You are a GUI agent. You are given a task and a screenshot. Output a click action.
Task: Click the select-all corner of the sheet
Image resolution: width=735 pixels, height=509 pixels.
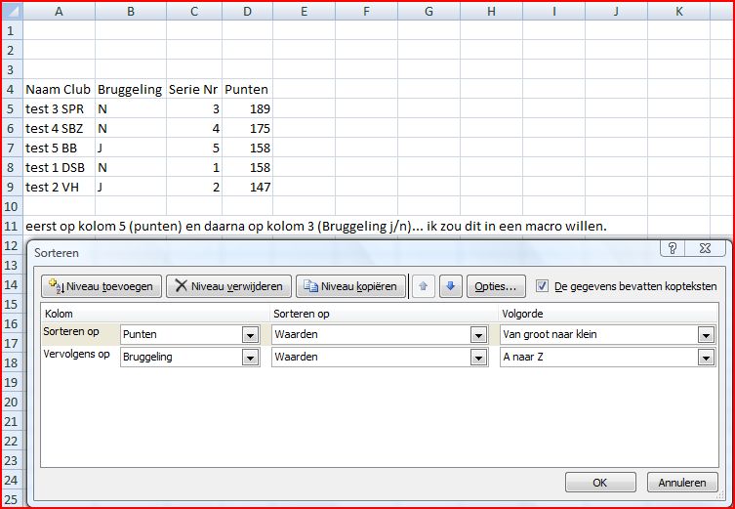pos(12,12)
